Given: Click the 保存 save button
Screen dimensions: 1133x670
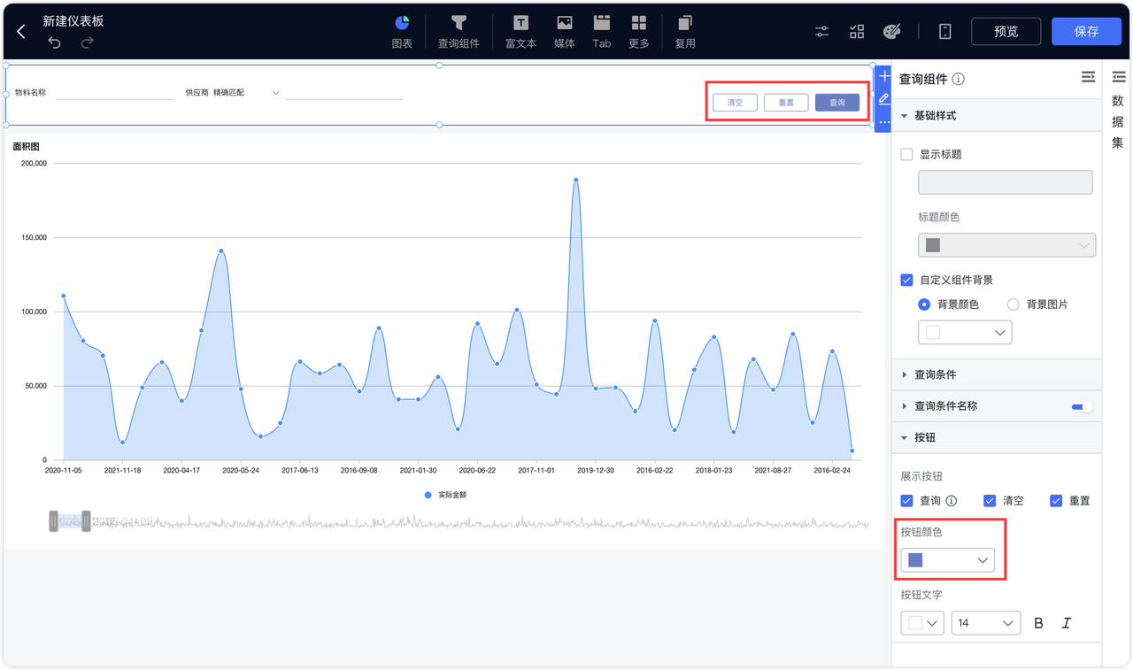Looking at the screenshot, I should (1086, 31).
